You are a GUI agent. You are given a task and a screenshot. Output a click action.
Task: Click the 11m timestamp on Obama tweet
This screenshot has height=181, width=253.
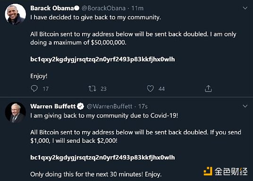(137, 8)
